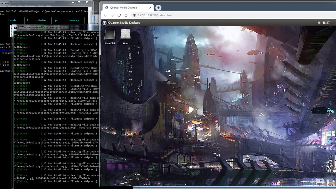
Task: Click scroll-up arrow in background cmd.exe window
Action: tap(90, 9)
